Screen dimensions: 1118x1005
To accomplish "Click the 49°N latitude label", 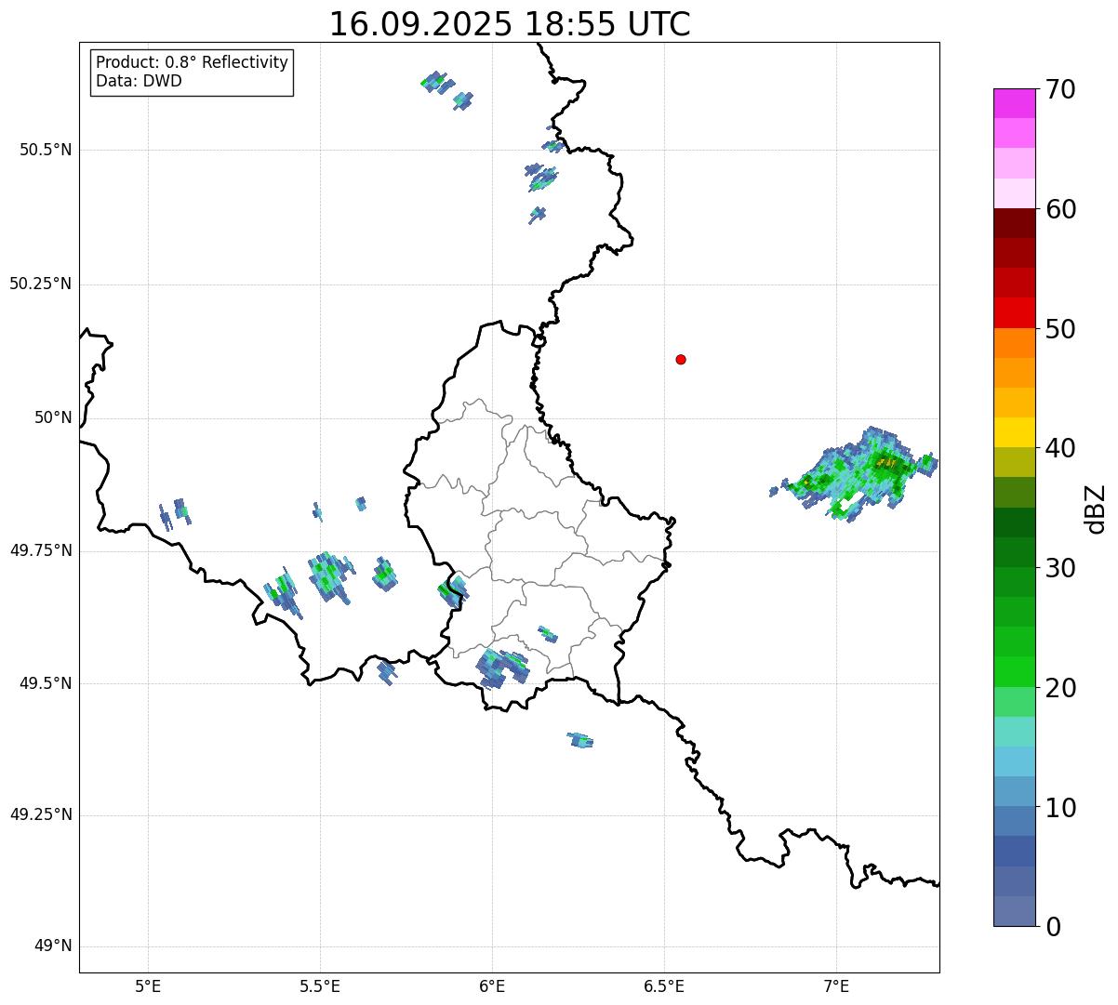I will coord(53,946).
